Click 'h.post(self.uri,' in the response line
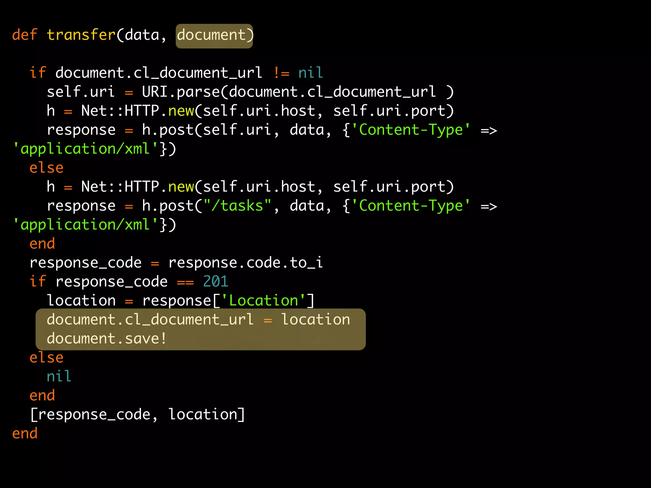651x488 pixels. coord(211,130)
